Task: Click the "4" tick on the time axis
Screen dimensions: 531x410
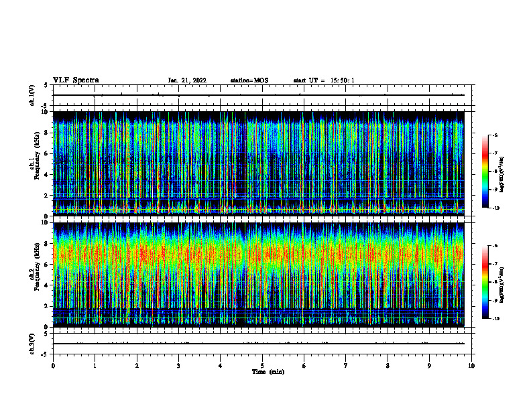Action: (x=221, y=366)
